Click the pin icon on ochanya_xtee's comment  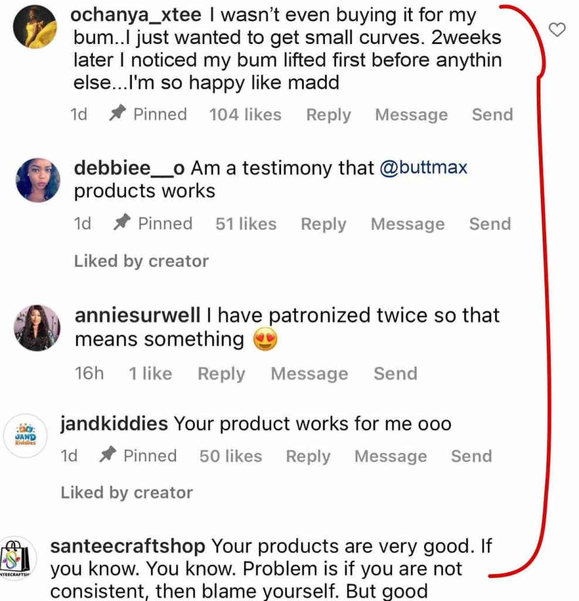(x=118, y=114)
